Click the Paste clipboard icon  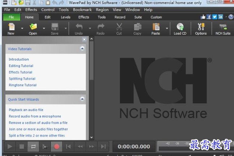[156, 27]
